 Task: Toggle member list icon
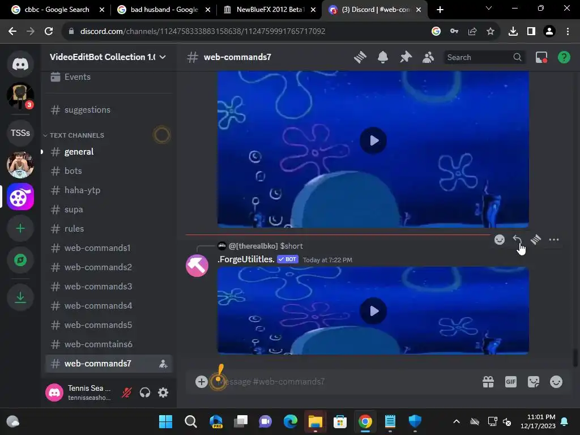[x=428, y=57]
